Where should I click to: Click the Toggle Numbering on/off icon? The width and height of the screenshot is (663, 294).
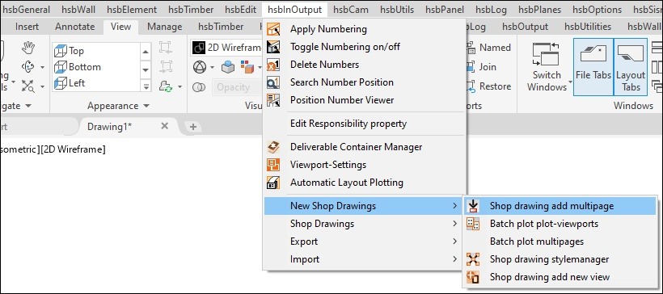click(273, 47)
